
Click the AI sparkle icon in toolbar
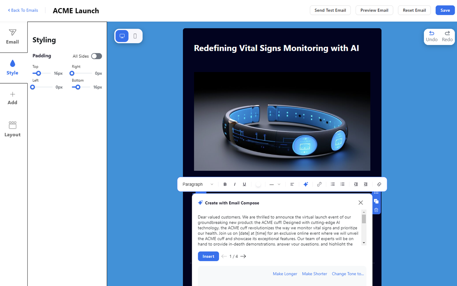pos(306,184)
